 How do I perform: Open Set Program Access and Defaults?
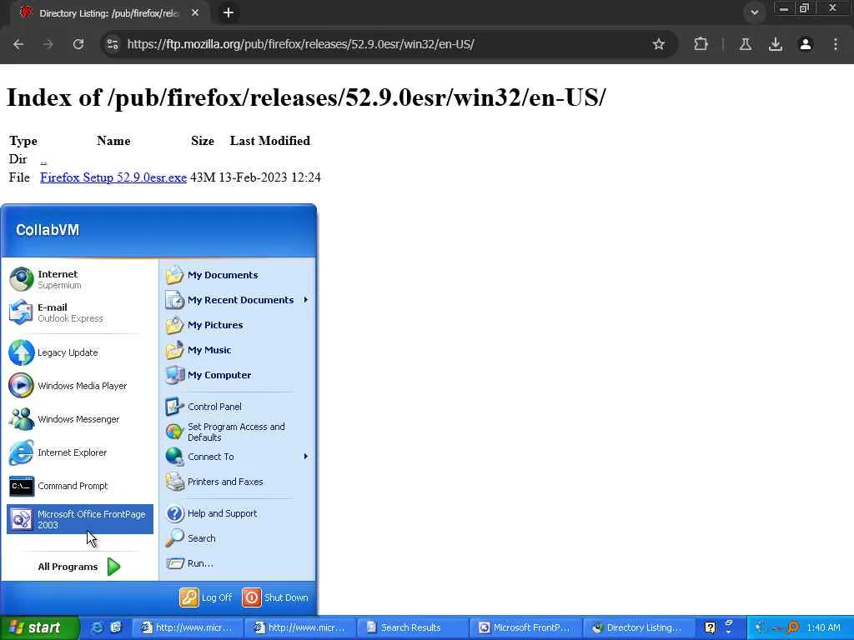point(238,432)
